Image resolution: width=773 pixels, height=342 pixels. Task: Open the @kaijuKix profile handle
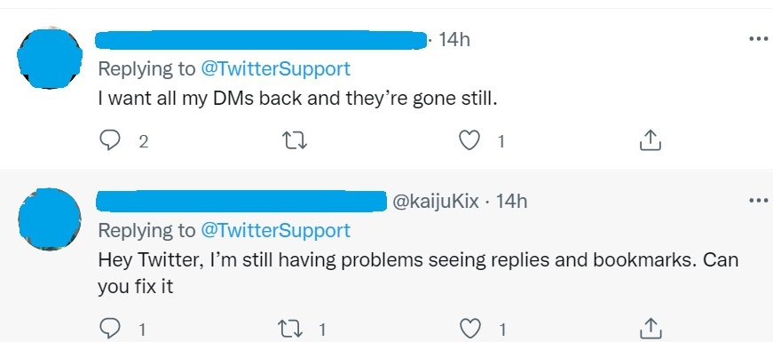pyautogui.click(x=436, y=202)
